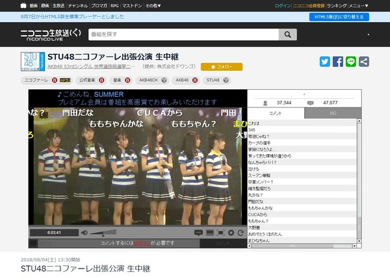Select the 門田だな comment row

302,202
